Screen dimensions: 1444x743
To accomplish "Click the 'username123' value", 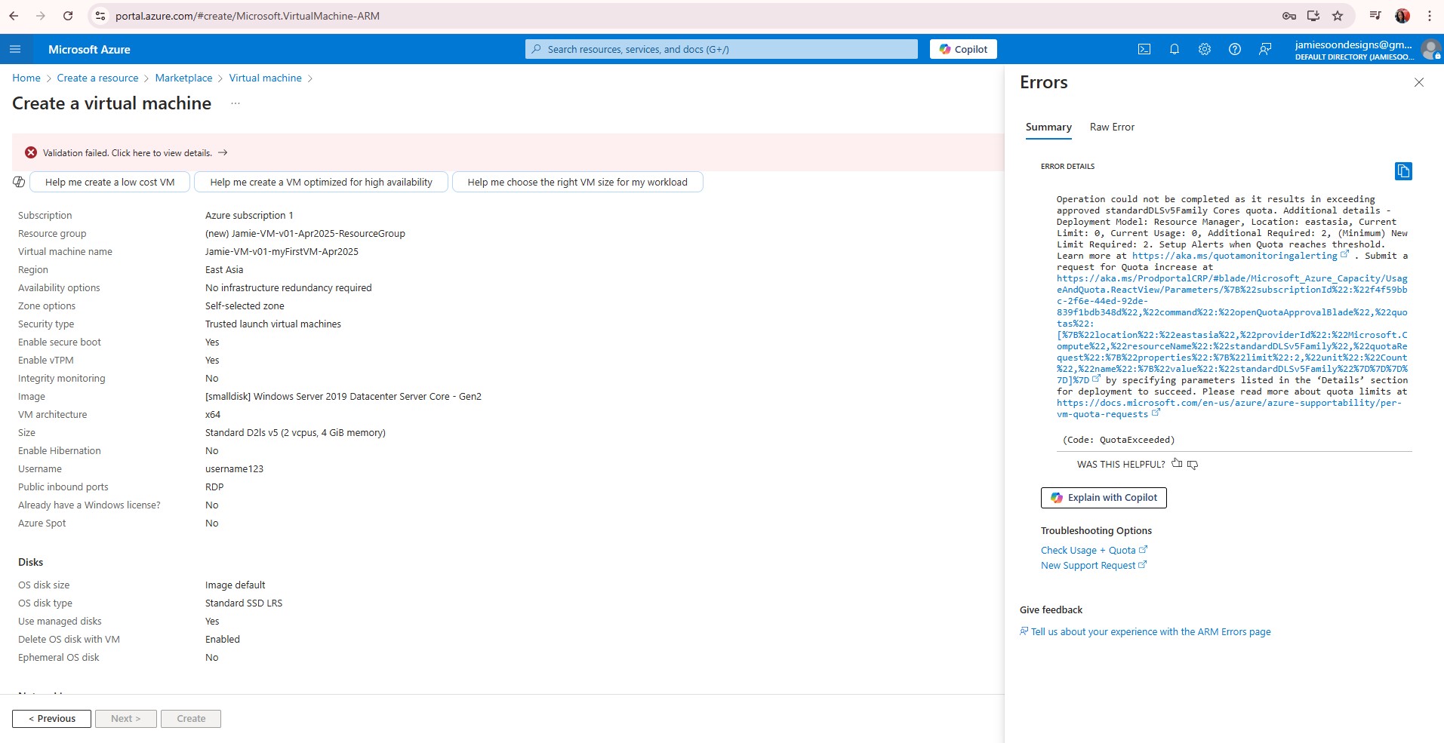I will point(234,469).
